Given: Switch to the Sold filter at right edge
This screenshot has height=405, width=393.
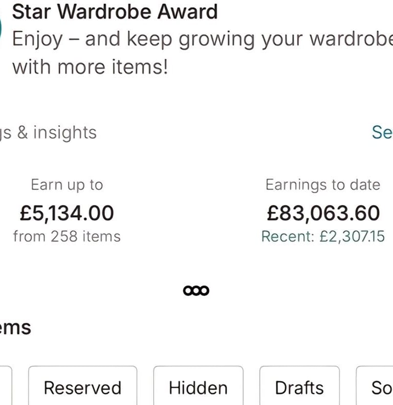Looking at the screenshot, I should [x=375, y=386].
